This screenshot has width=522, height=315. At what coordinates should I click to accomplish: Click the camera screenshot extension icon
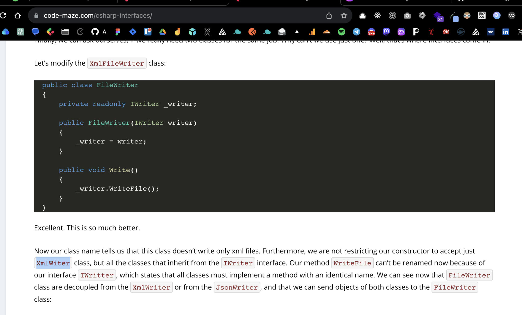pyautogui.click(x=407, y=16)
